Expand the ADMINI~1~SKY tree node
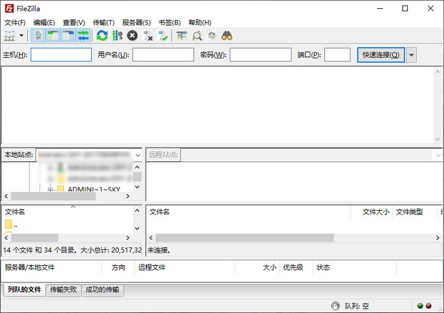Image resolution: width=444 pixels, height=313 pixels. coord(50,190)
